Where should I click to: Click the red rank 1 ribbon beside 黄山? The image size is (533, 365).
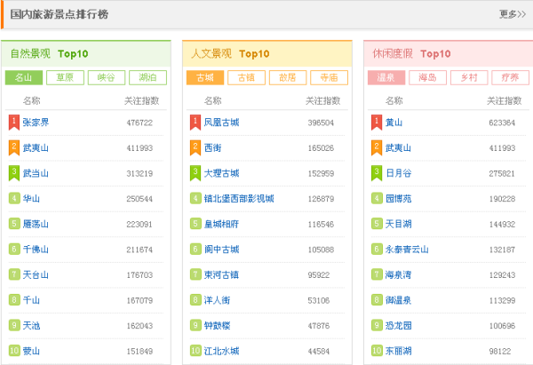(377, 123)
